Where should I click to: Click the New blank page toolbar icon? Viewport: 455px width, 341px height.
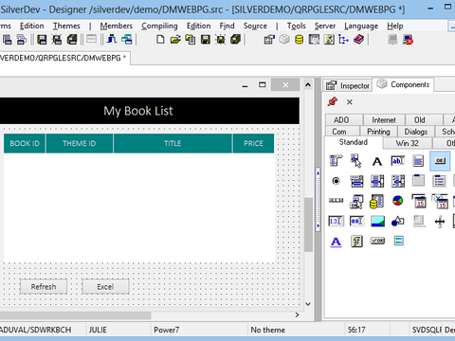click(160, 40)
